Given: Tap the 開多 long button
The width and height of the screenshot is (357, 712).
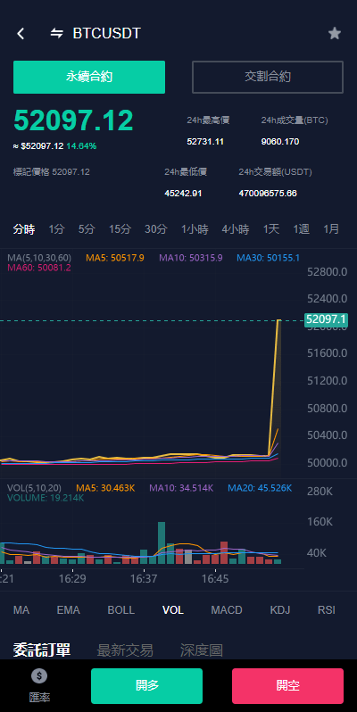Looking at the screenshot, I should coord(146,685).
